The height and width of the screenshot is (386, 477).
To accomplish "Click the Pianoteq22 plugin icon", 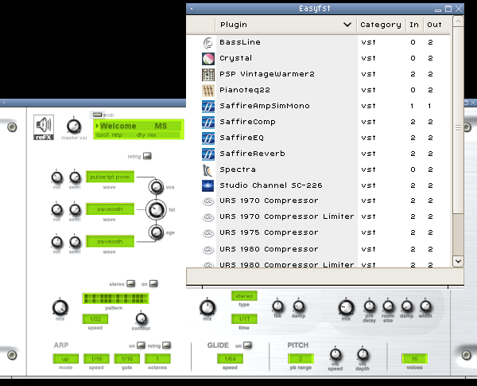I will coord(208,91).
